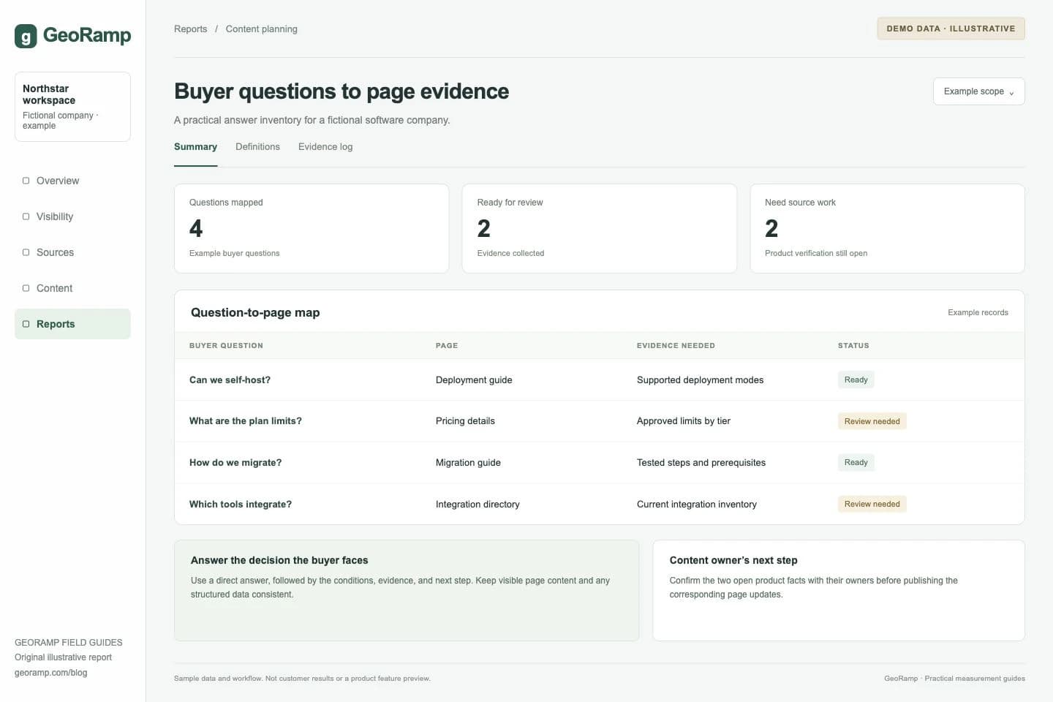The width and height of the screenshot is (1053, 702).
Task: Click Review needed status for tools integrate
Action: [x=872, y=504]
